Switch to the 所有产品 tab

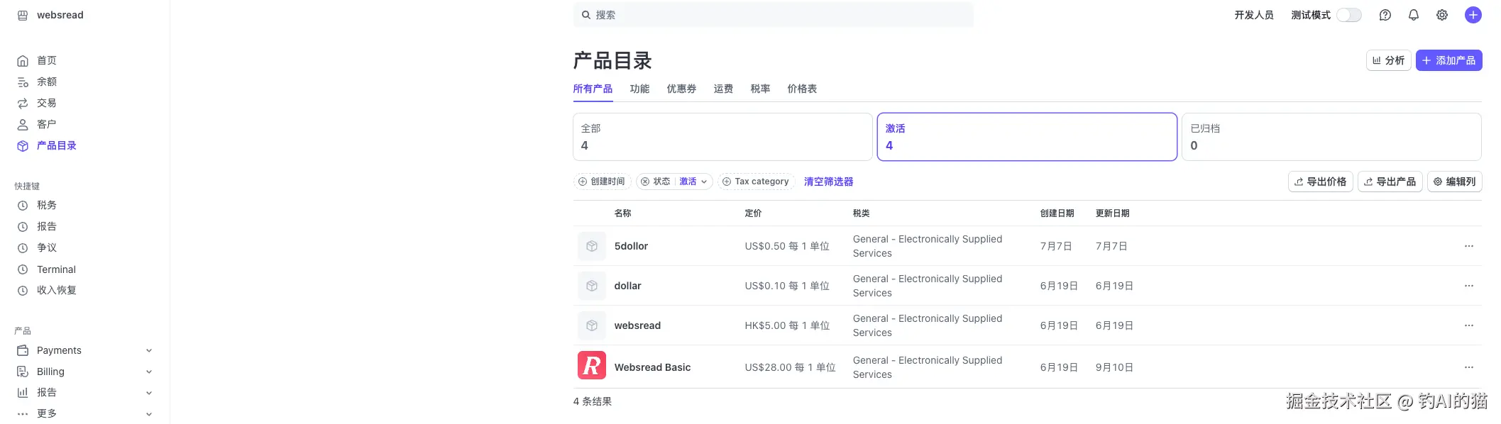[x=593, y=89]
